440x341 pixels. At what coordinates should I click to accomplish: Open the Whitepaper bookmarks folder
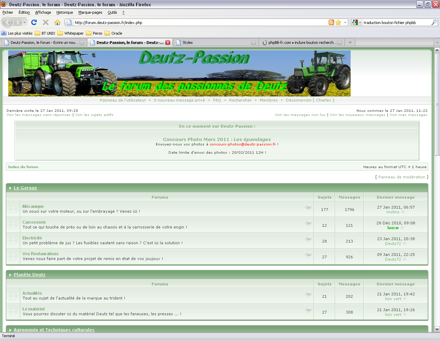click(70, 33)
